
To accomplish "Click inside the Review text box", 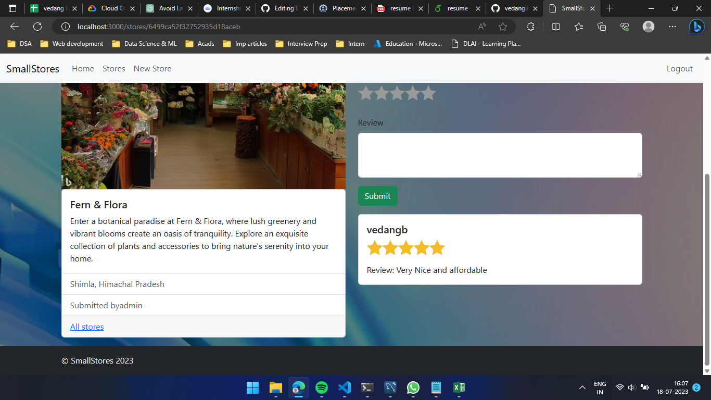I will click(x=499, y=155).
